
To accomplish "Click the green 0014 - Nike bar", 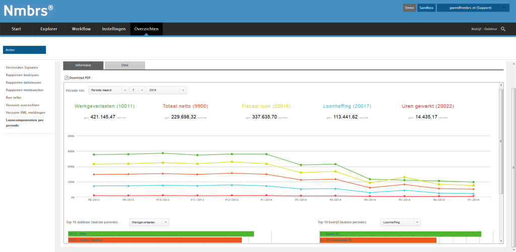I will (161, 234).
